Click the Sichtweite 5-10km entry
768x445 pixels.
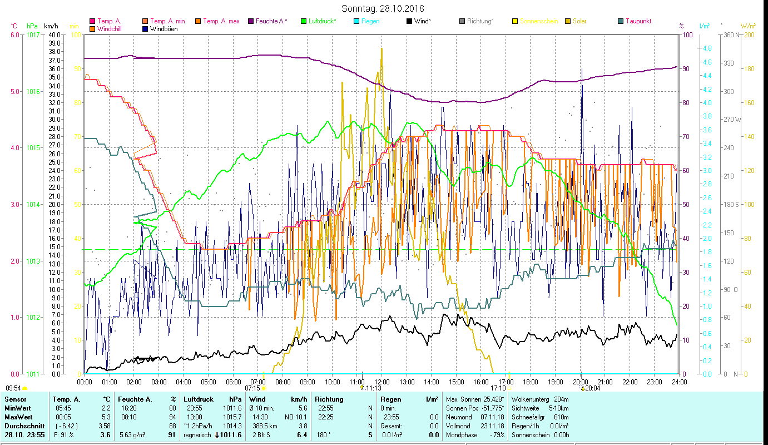[540, 408]
